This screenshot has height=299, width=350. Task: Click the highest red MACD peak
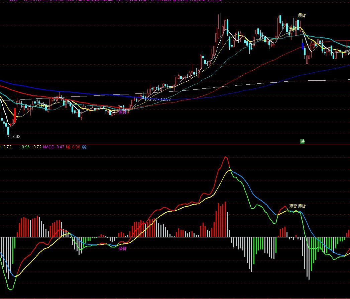click(x=226, y=157)
